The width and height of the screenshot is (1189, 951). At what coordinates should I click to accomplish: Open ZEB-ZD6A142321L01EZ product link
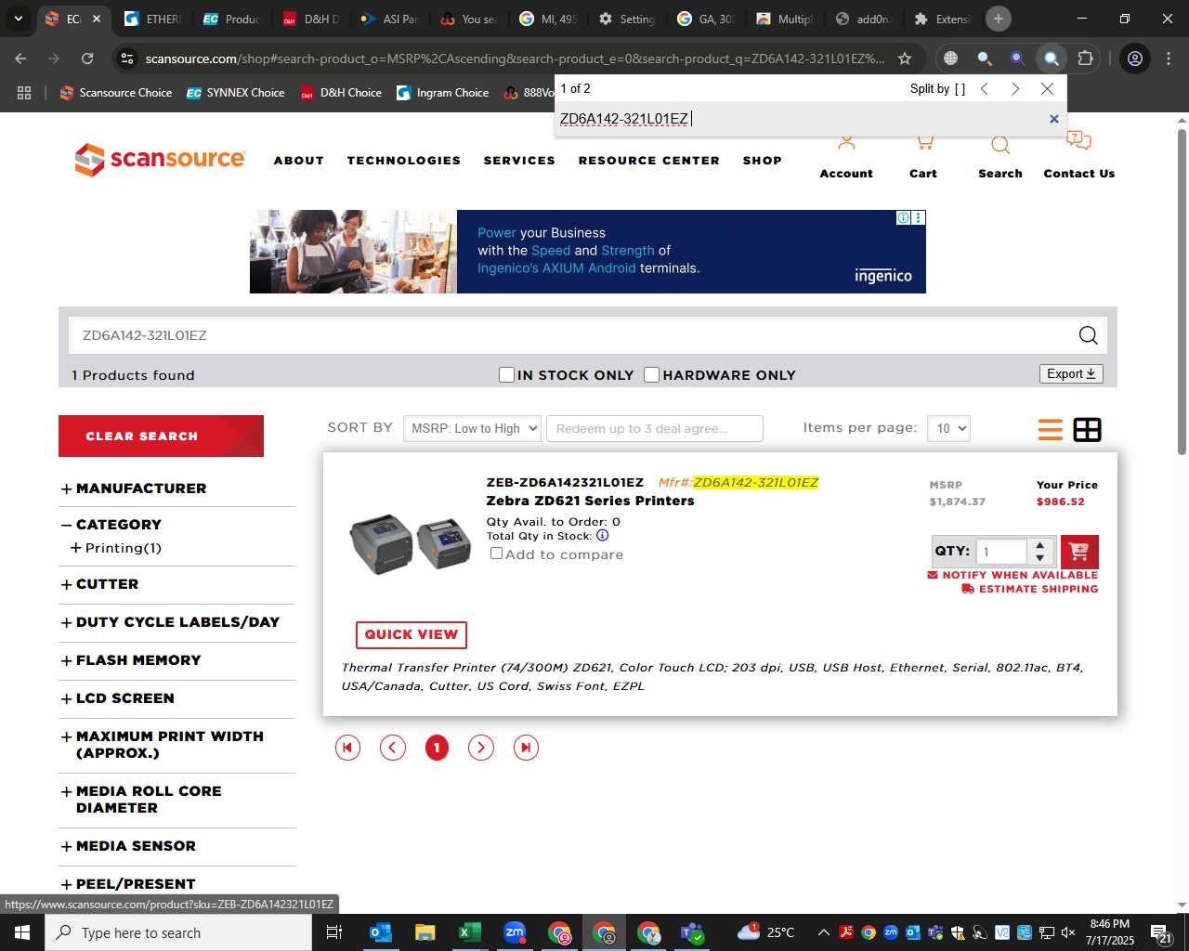[x=565, y=482]
